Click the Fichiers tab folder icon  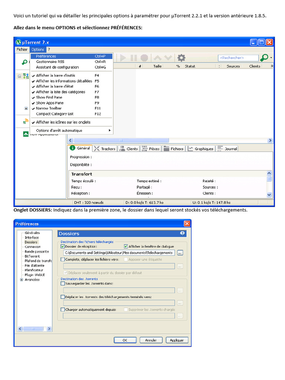166,148
